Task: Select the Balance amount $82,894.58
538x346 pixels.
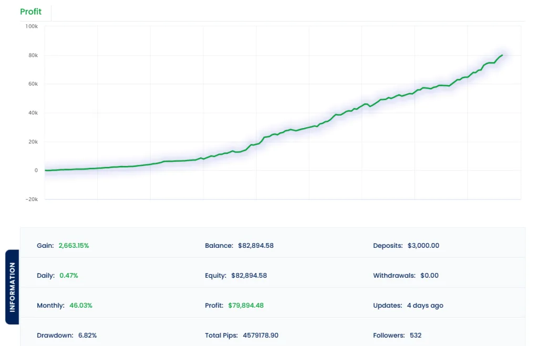Action: (255, 245)
